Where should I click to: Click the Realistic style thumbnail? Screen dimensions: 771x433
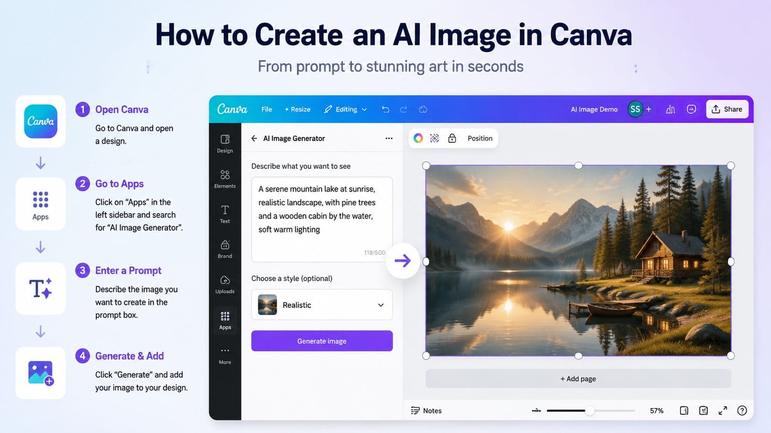[267, 305]
